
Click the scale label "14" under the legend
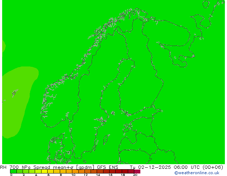coord(98,175)
